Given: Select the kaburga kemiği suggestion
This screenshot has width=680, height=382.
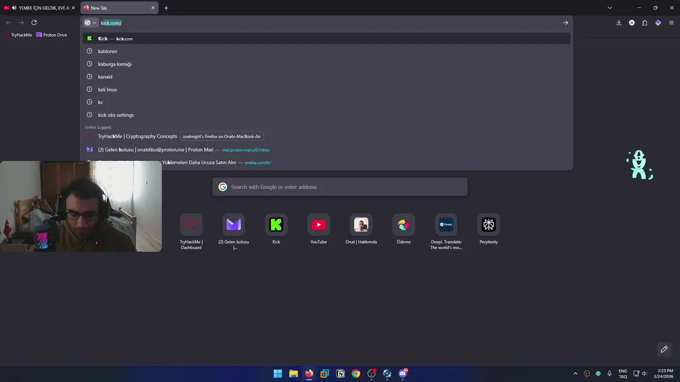Looking at the screenshot, I should click(327, 64).
